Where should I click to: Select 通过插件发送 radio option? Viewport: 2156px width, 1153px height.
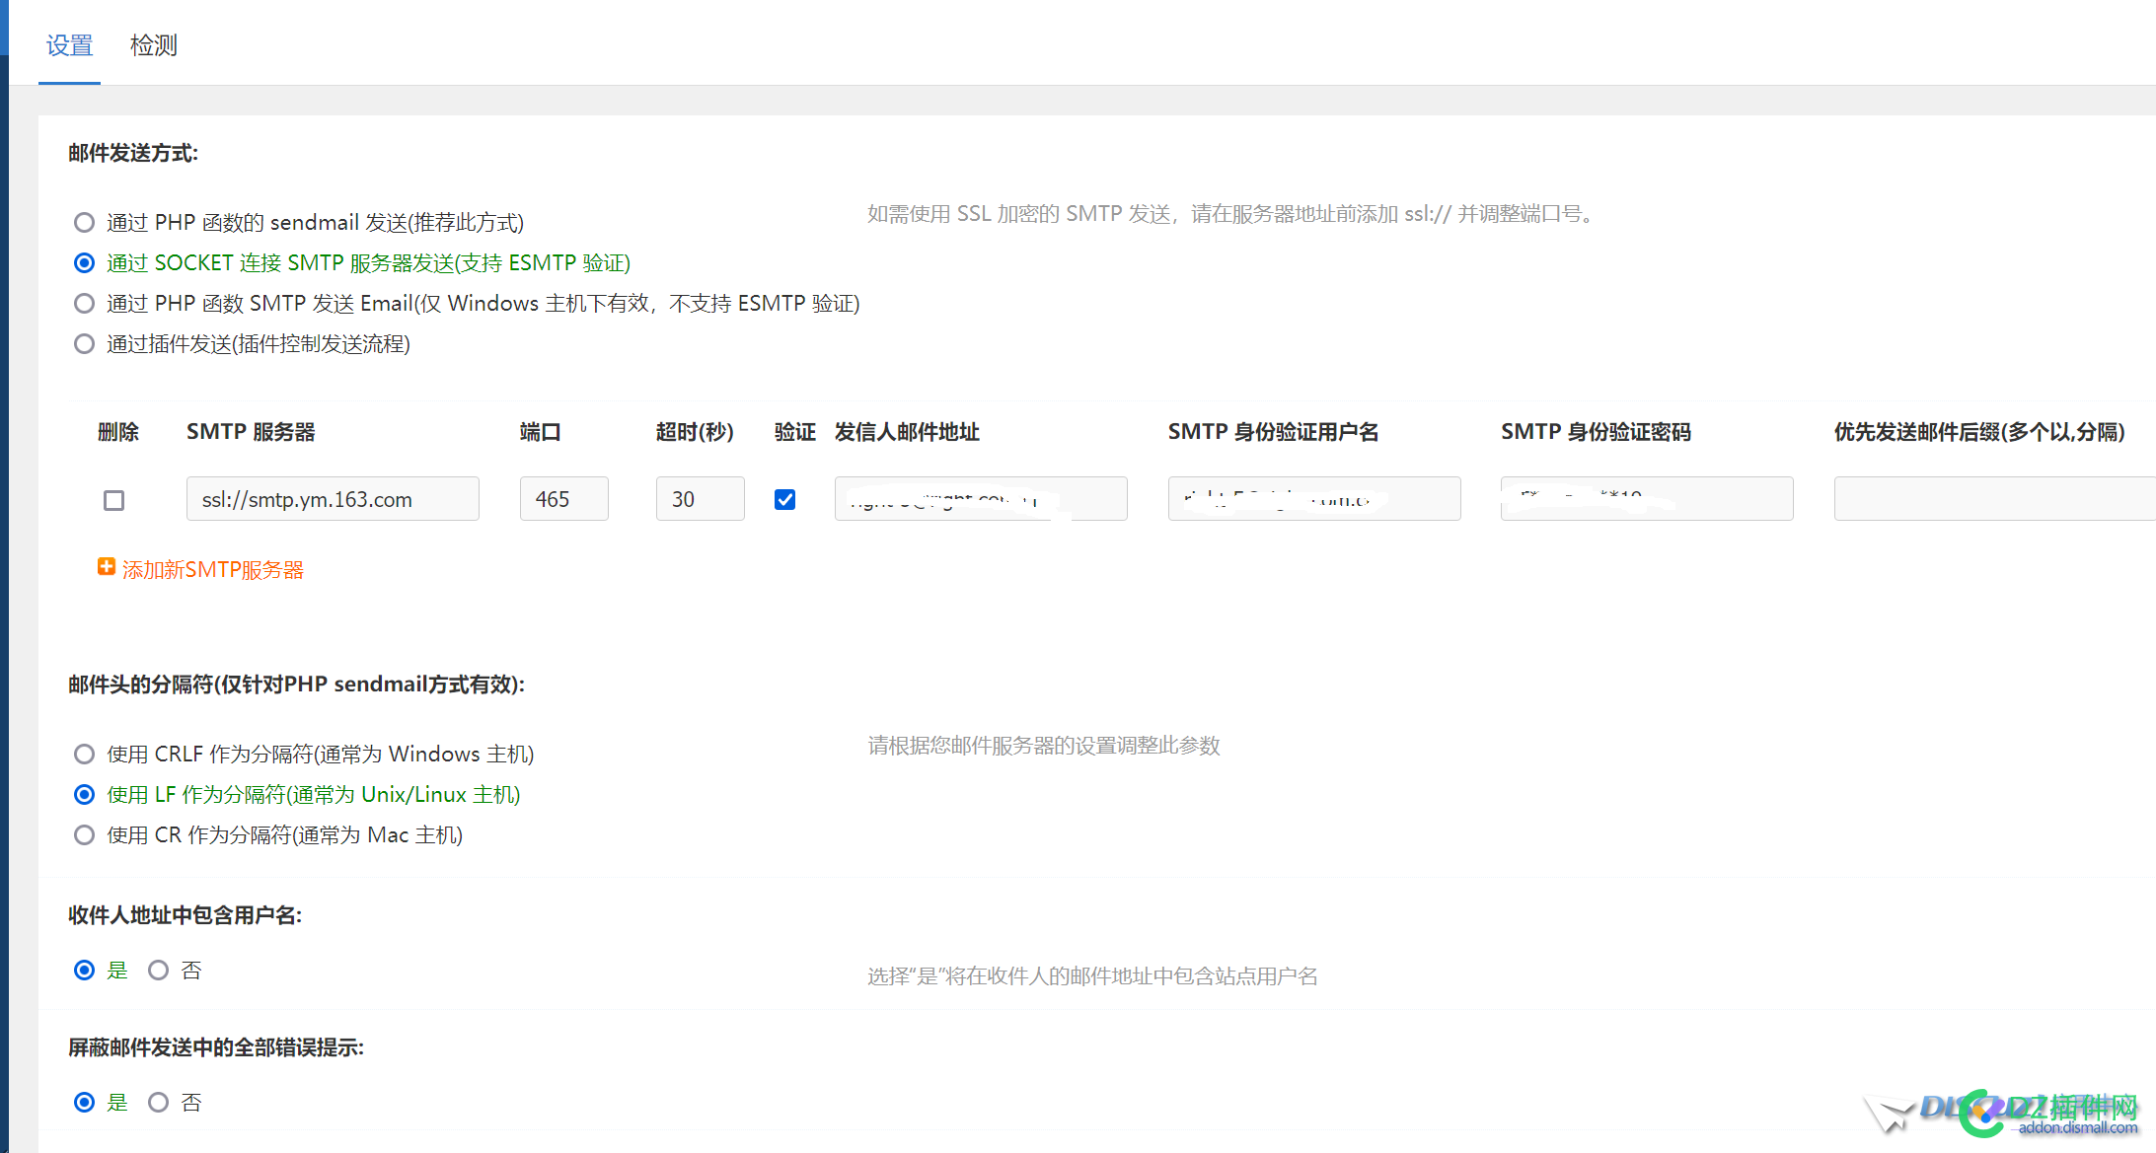click(x=85, y=344)
